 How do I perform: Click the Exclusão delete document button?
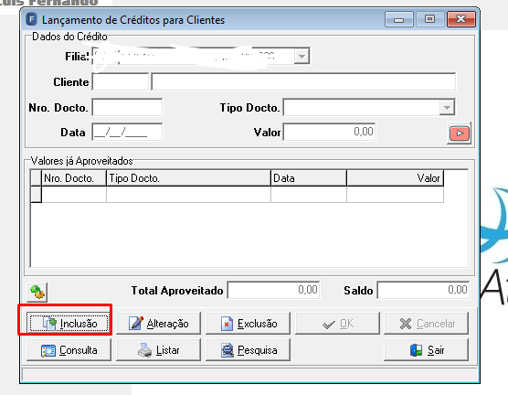pos(249,323)
